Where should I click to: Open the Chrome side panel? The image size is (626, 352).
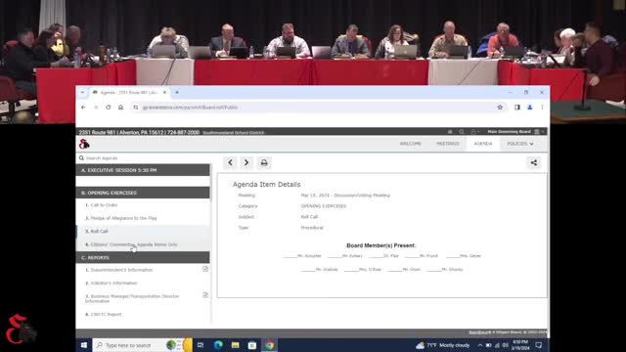517,108
